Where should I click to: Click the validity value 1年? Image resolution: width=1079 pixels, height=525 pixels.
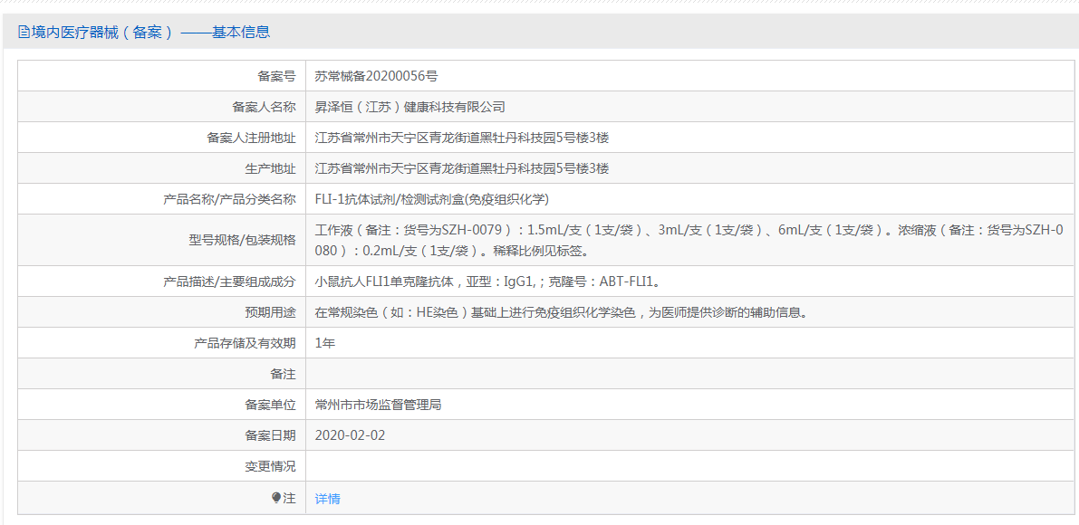coord(325,343)
